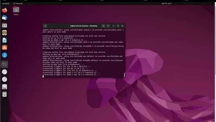
Task: Open Rhythmbox music player in dock
Action: [x=4, y=33]
